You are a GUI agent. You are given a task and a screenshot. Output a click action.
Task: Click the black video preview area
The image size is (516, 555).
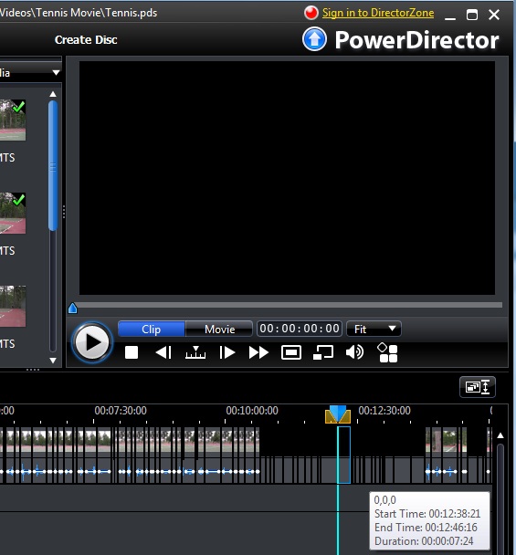click(x=287, y=178)
